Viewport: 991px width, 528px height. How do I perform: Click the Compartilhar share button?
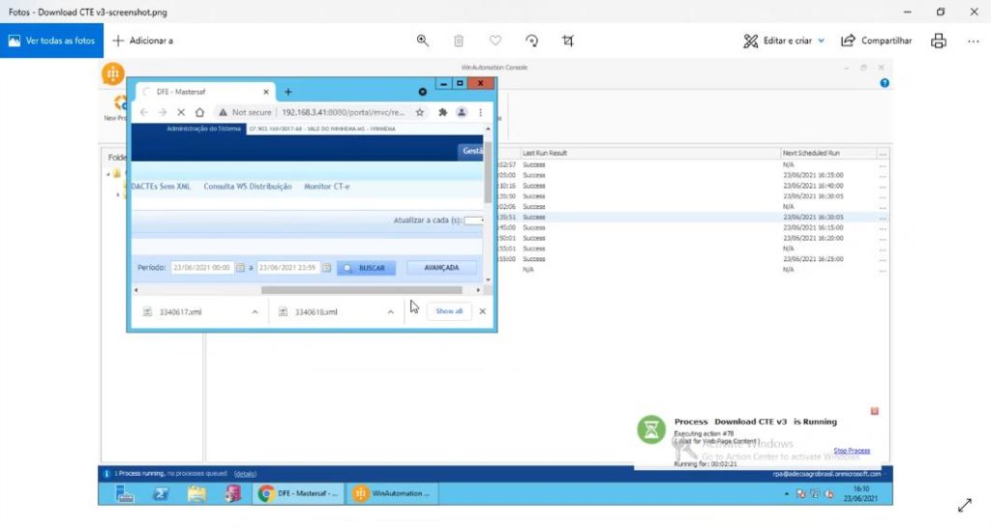(x=876, y=41)
